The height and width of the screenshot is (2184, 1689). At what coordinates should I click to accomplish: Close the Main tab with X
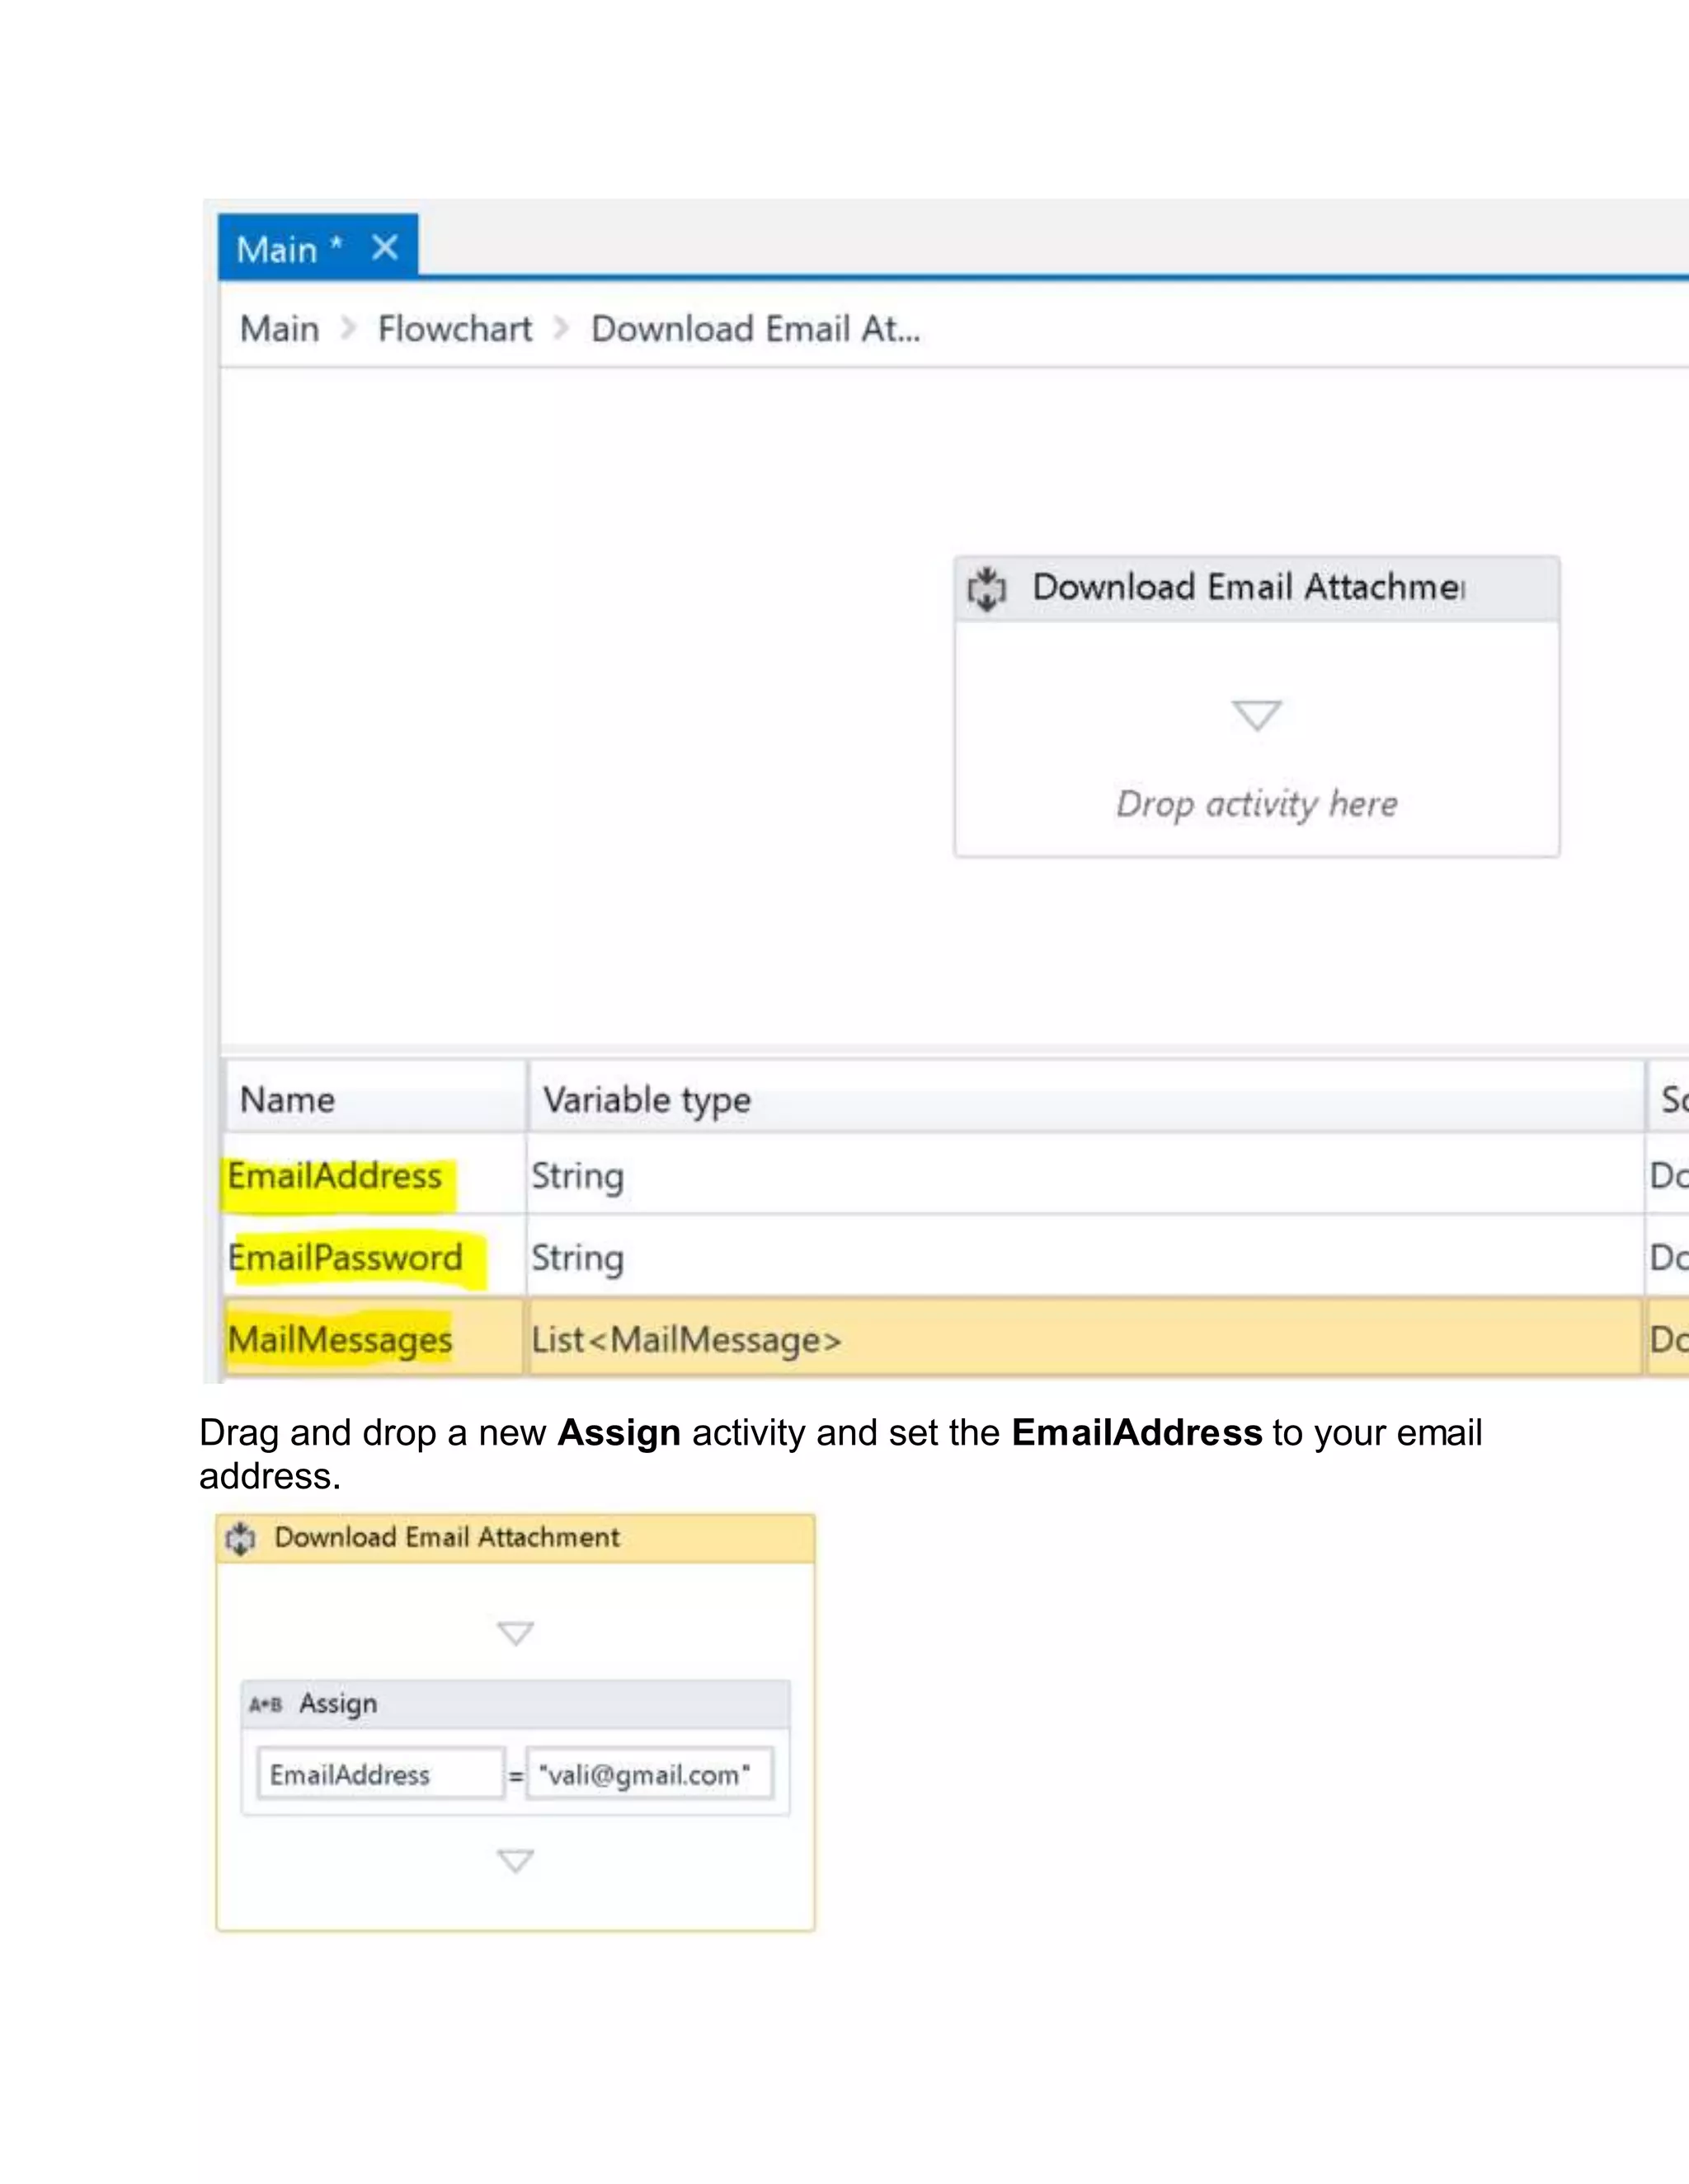pyautogui.click(x=384, y=247)
